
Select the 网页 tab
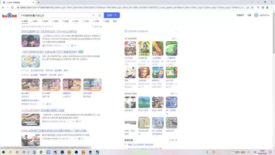[25, 21]
